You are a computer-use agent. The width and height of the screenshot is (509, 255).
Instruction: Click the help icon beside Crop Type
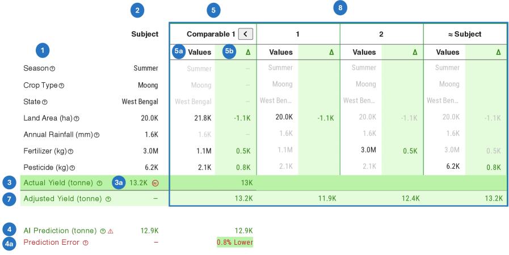click(62, 86)
